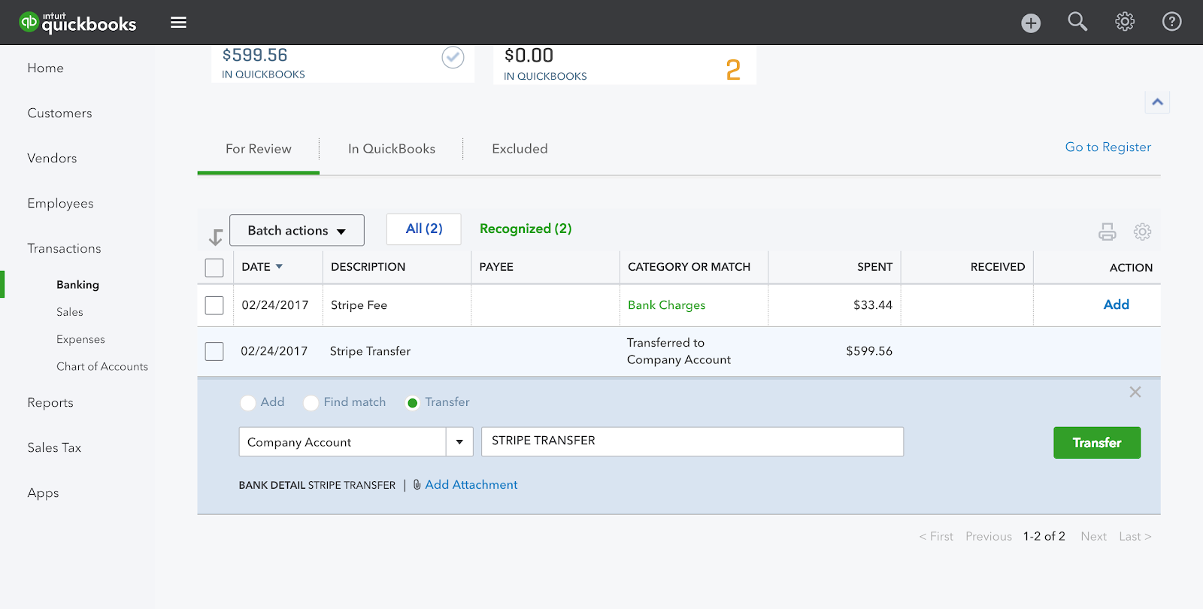Viewport: 1203px width, 609px height.
Task: Click the STRIPE TRANSFER memo field
Action: 692,441
